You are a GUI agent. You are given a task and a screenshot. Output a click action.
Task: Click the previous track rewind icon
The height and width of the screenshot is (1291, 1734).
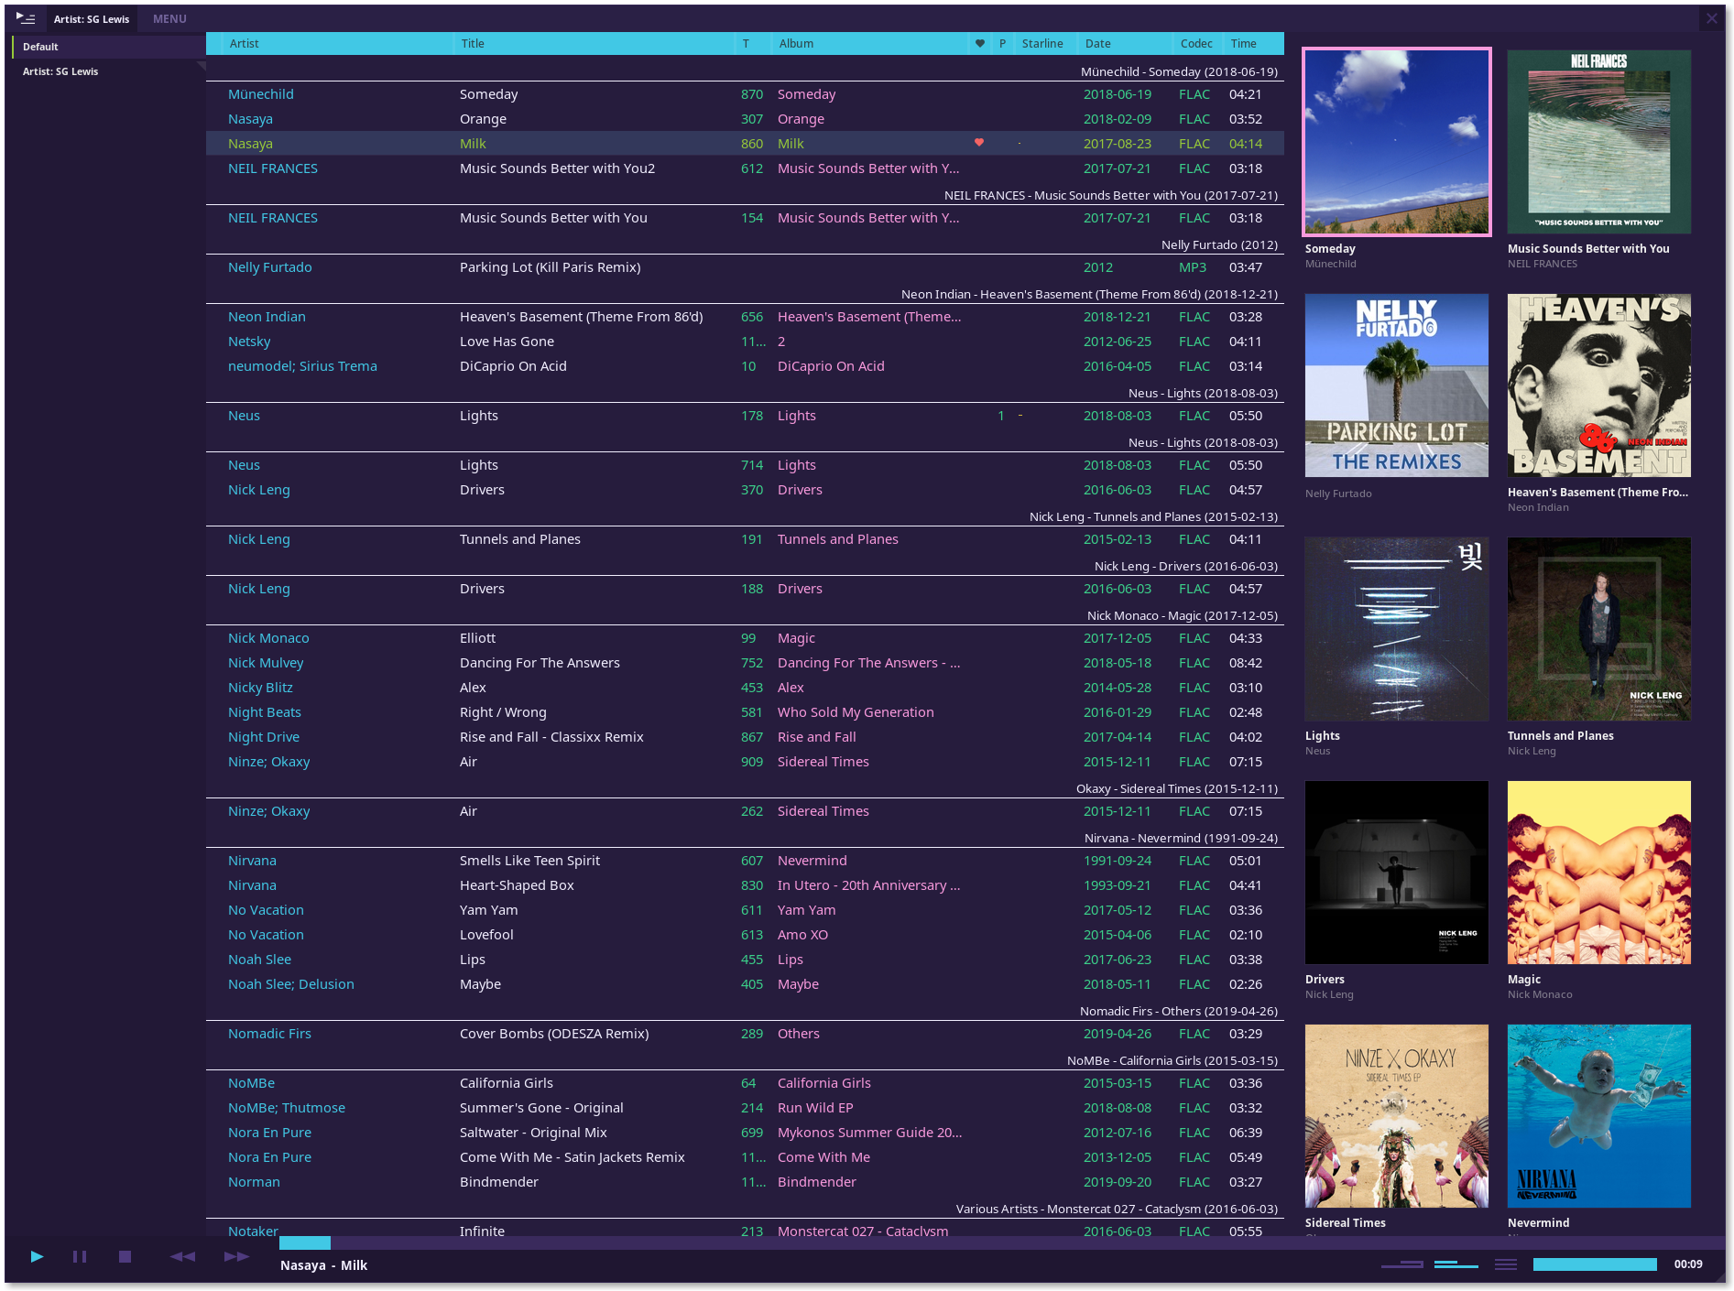(181, 1256)
